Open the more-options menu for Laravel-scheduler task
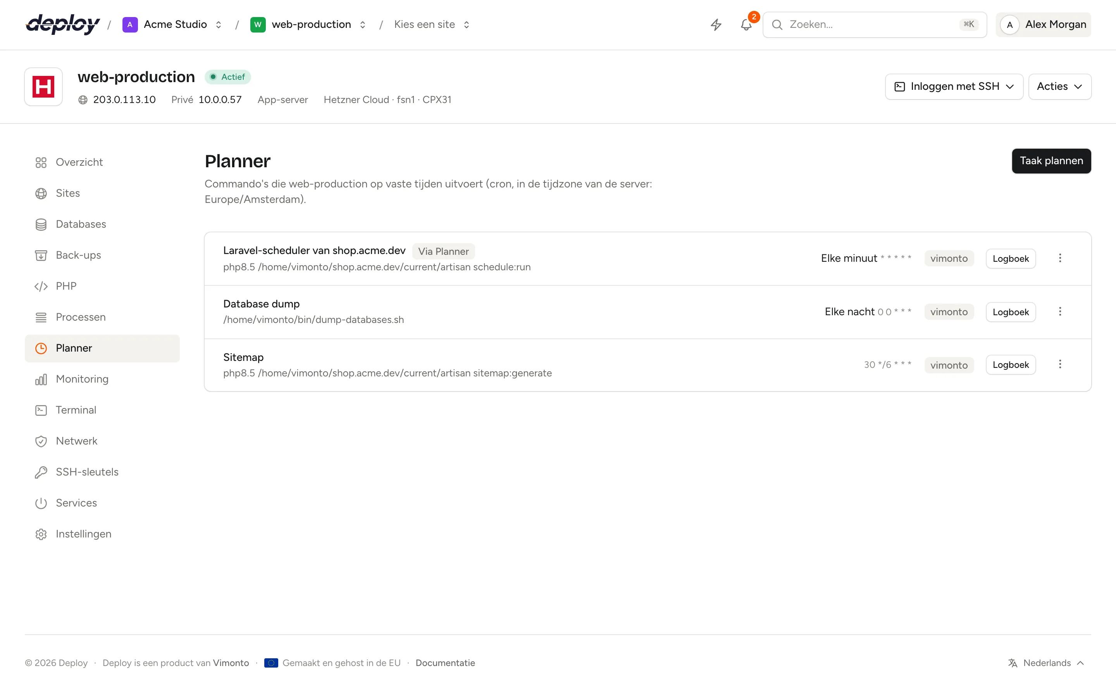This screenshot has width=1116, height=697. pos(1060,258)
